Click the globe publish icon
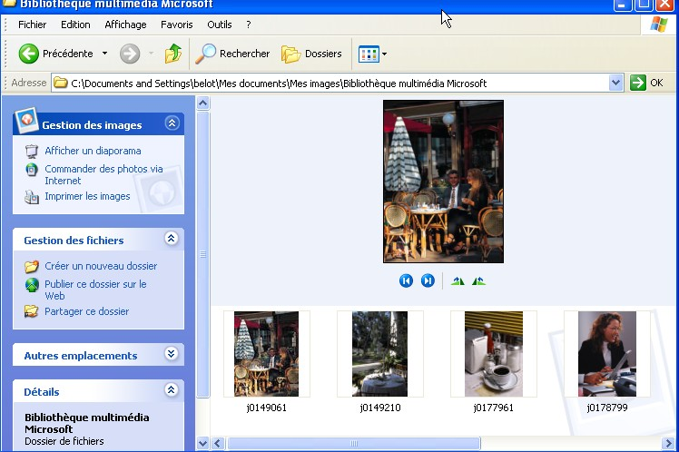 [x=32, y=285]
